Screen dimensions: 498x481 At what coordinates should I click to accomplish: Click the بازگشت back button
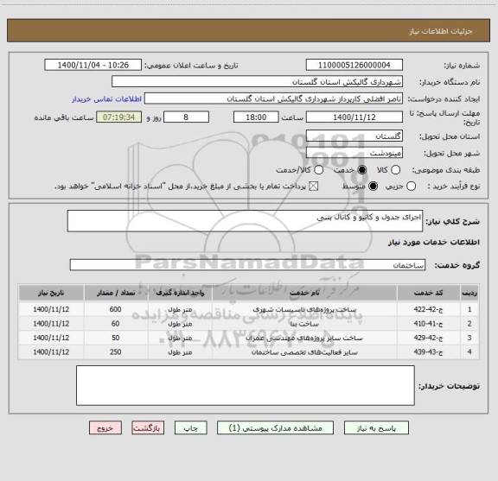pos(148,428)
